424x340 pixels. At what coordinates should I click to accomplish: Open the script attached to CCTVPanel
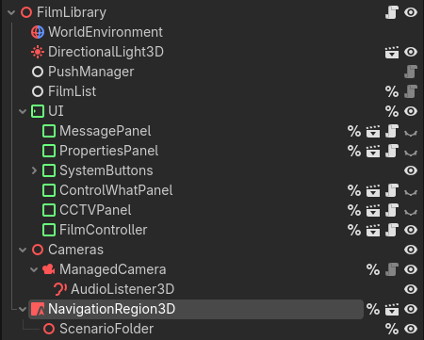point(392,210)
